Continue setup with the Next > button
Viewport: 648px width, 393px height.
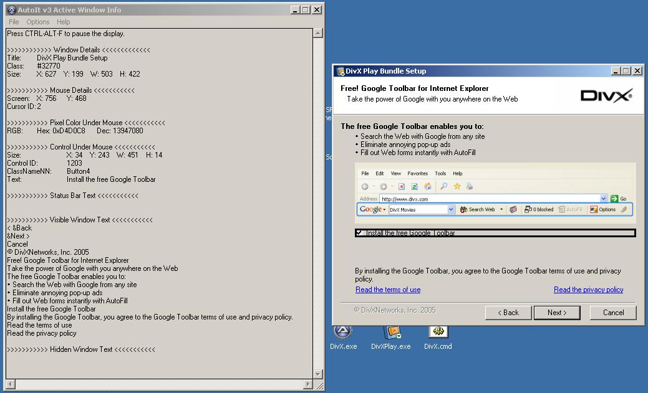(557, 313)
